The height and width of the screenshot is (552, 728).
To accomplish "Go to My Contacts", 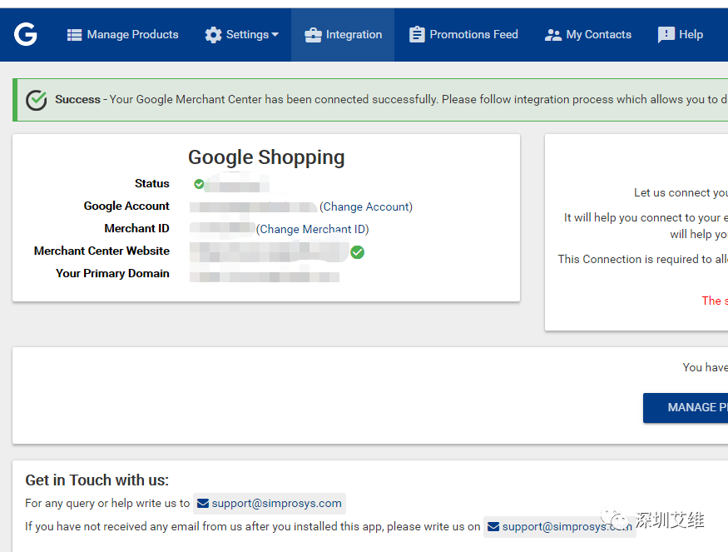I will [x=588, y=34].
